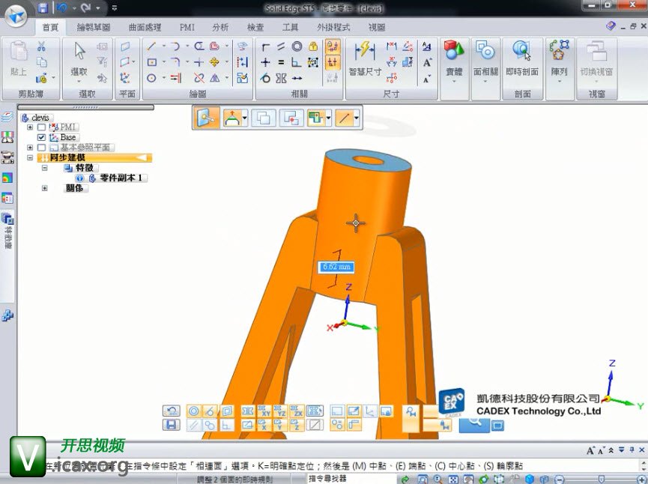
Task: Open the 繪製草圖 ribbon tab
Action: pos(94,28)
